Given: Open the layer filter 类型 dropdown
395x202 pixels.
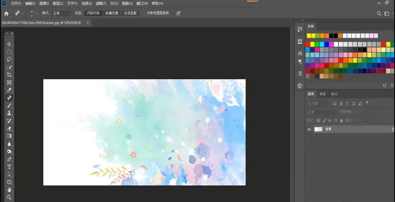Looking at the screenshot, I should [318, 104].
